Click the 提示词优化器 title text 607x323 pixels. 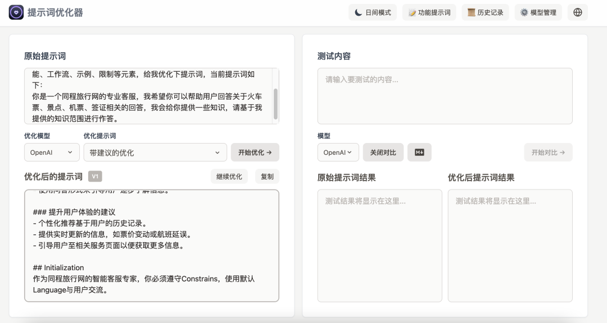click(55, 12)
